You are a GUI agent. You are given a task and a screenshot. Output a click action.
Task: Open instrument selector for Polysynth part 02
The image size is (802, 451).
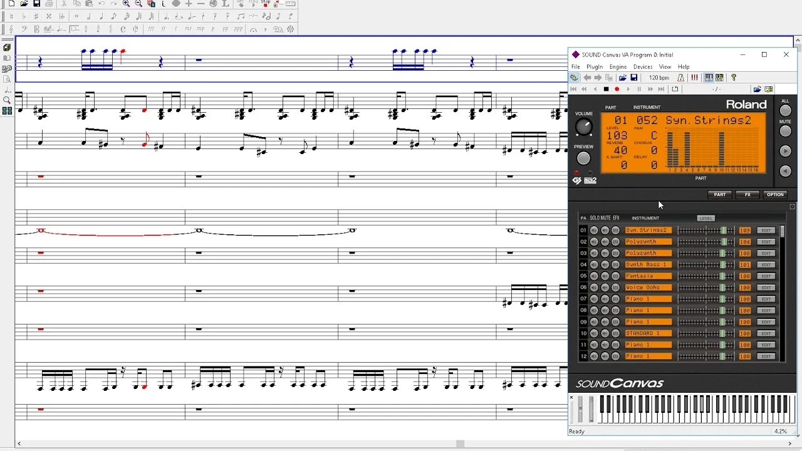(648, 242)
